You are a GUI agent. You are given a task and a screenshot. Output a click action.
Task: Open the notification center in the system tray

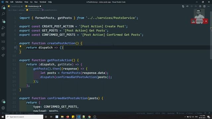click(209, 117)
